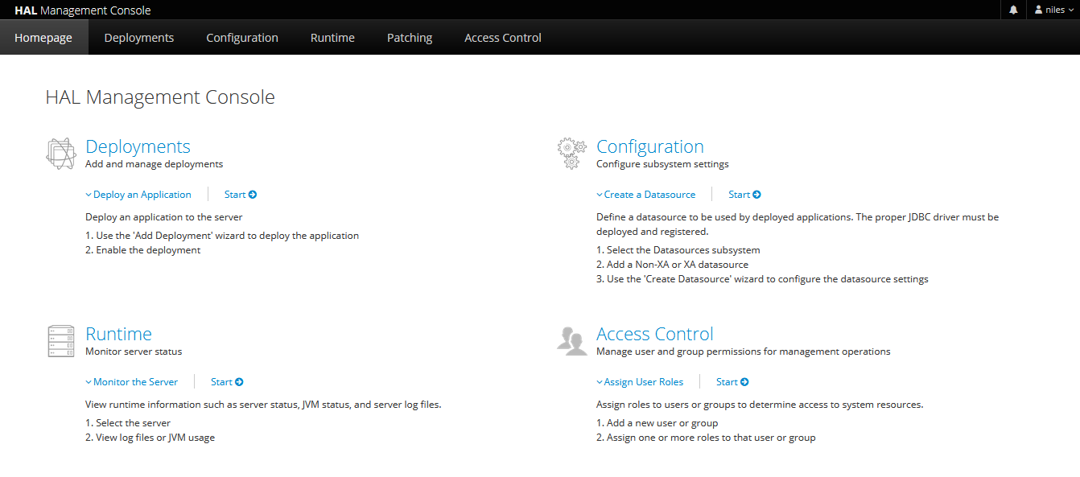Click the notifications bell icon
The height and width of the screenshot is (477, 1080).
pos(1013,10)
